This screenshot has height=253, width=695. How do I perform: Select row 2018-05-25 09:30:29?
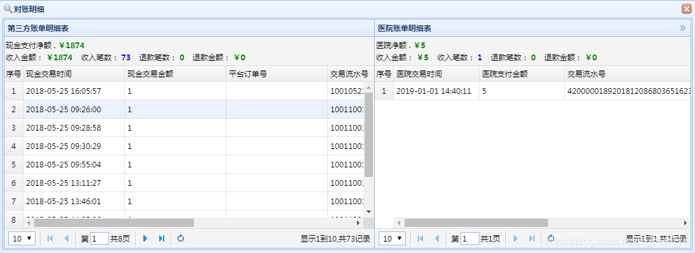[185, 146]
